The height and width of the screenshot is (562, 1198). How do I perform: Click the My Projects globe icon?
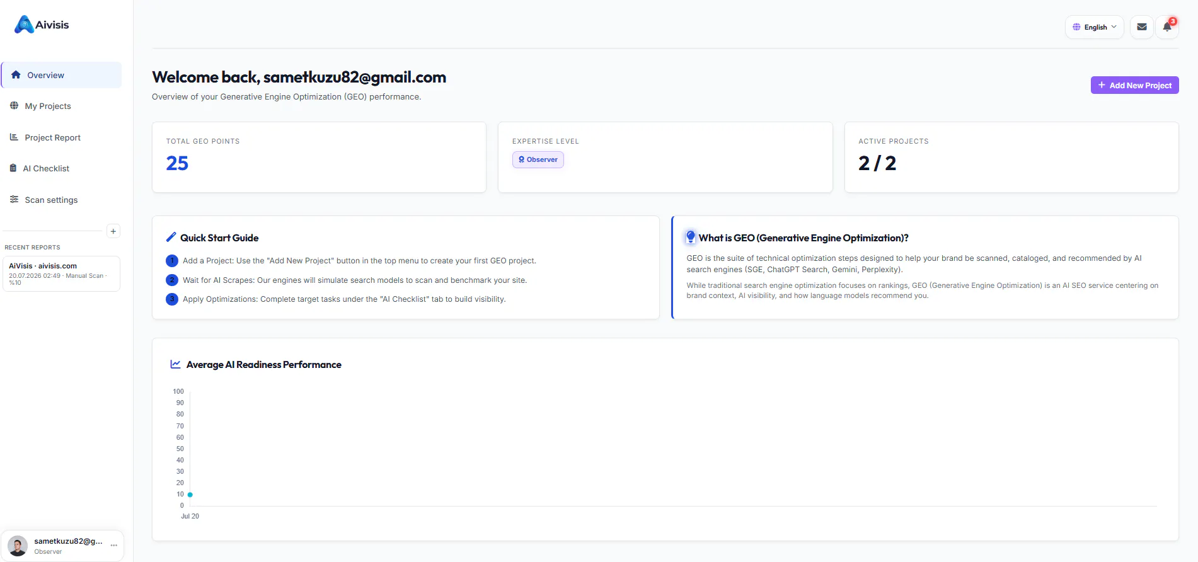click(14, 105)
